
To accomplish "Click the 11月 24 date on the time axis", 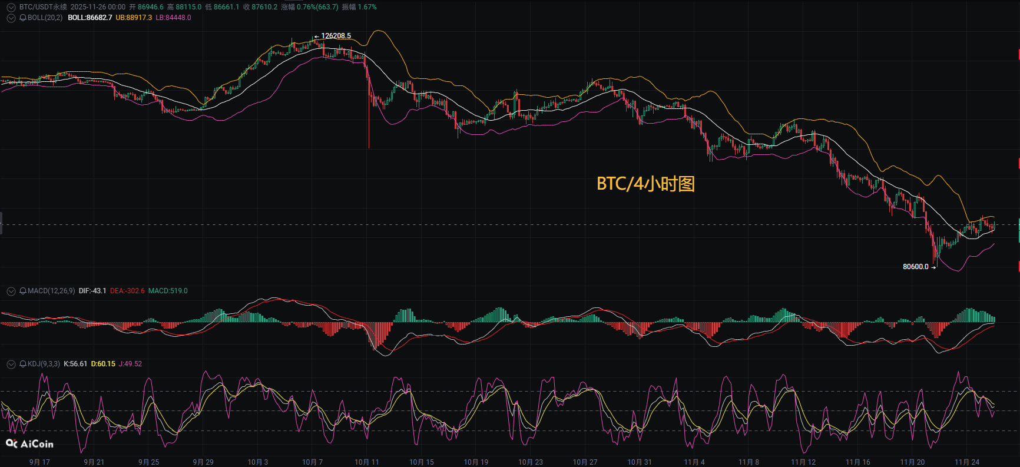I will (967, 462).
